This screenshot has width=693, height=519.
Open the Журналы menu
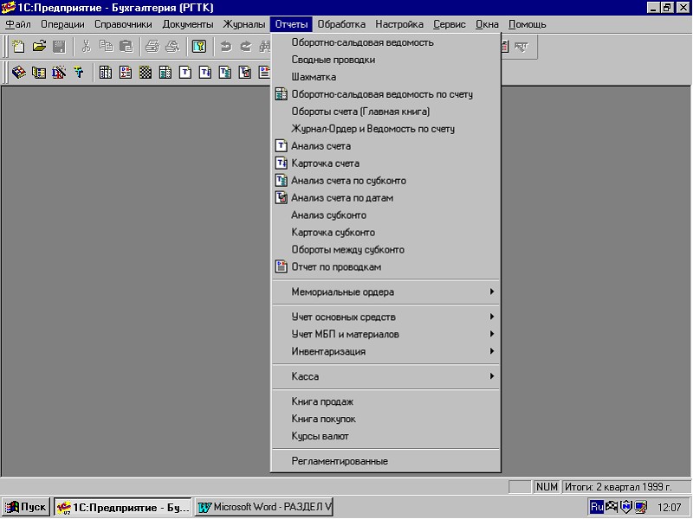coord(244,24)
